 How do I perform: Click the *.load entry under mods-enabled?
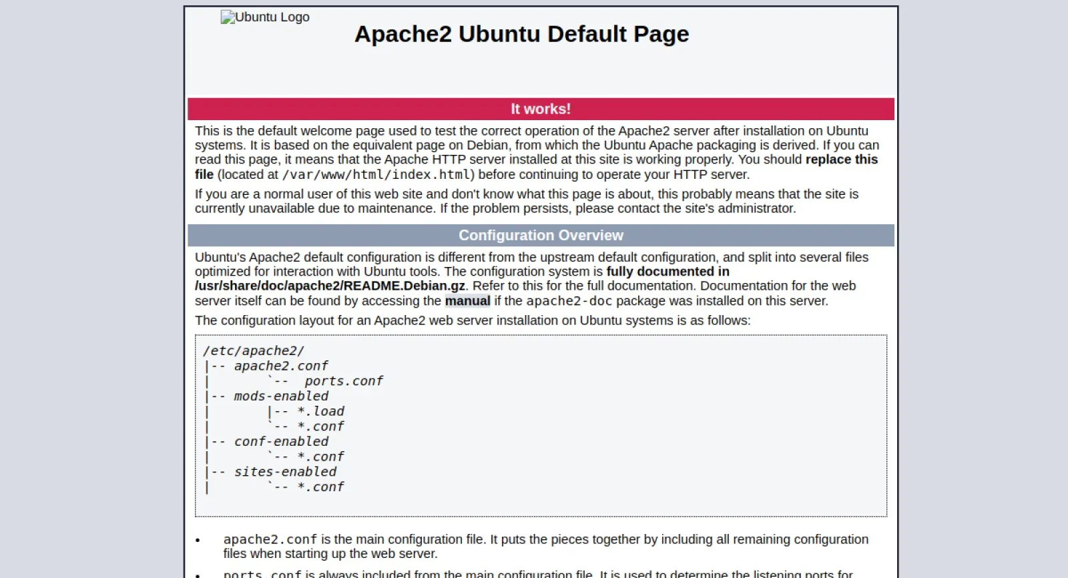320,412
